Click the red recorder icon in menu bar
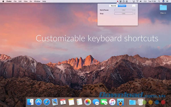Viewport: 171px width, 107px height. point(117,1)
